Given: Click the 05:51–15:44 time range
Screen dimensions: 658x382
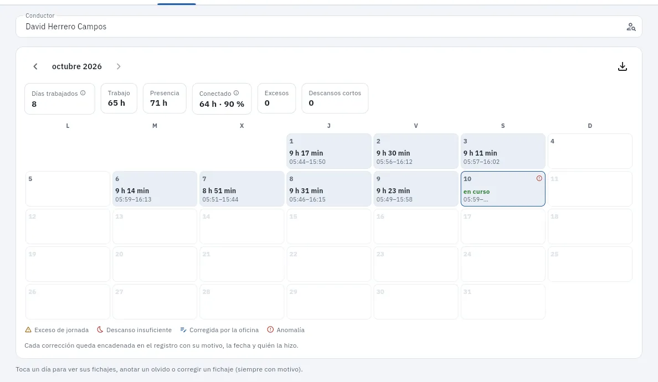Looking at the screenshot, I should (220, 200).
